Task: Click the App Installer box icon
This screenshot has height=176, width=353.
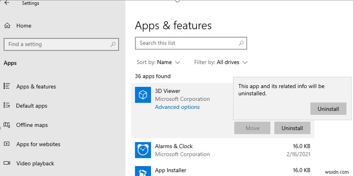Action: 143,171
